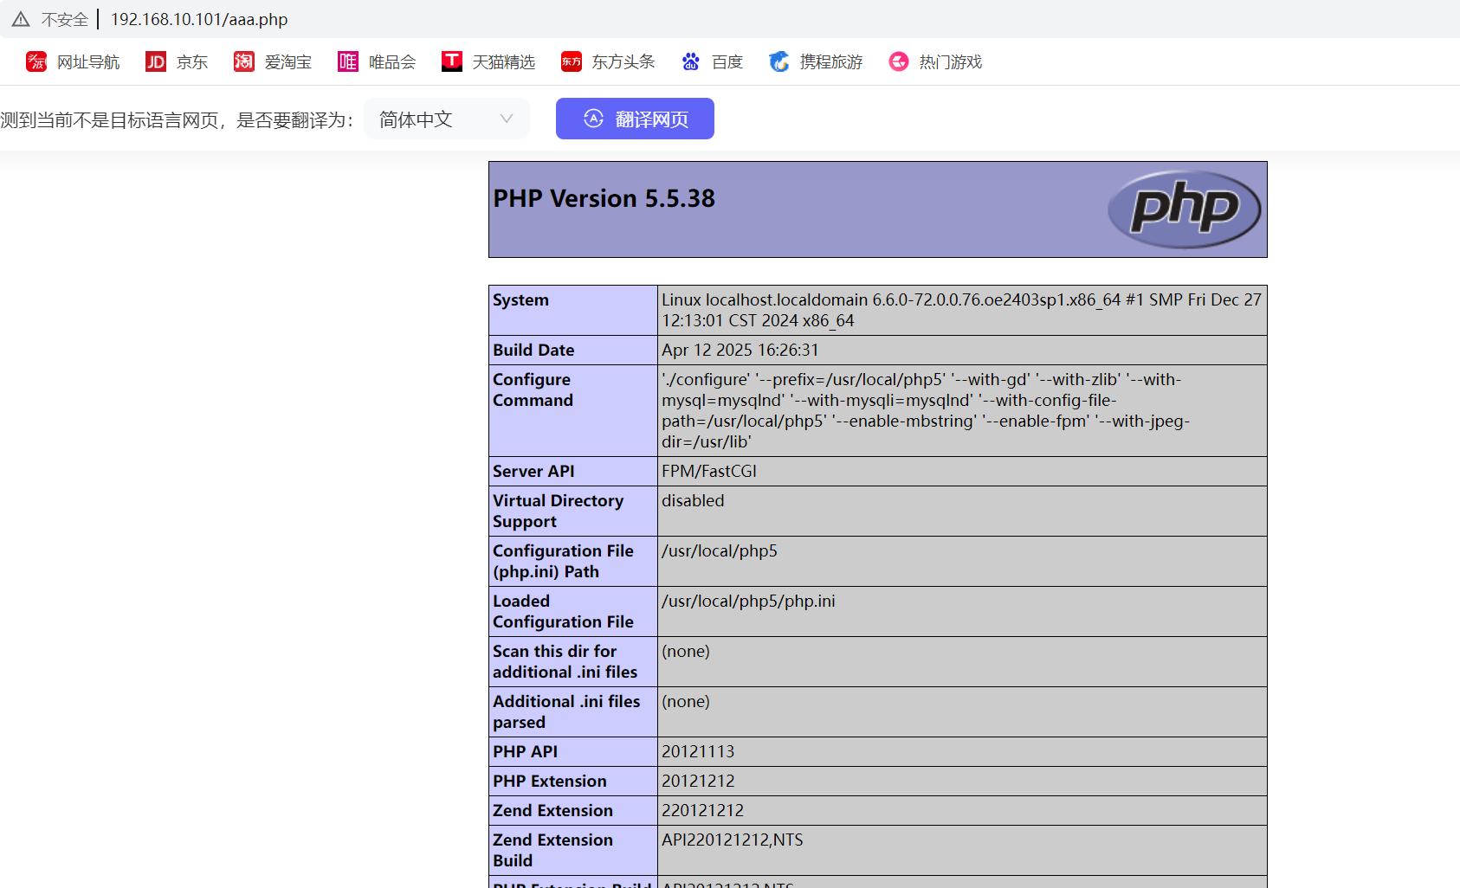Open the 天猫精选 bookmark icon

[452, 61]
